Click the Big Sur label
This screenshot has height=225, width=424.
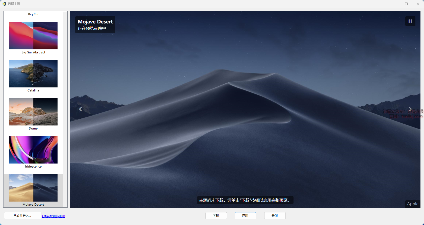(x=33, y=14)
